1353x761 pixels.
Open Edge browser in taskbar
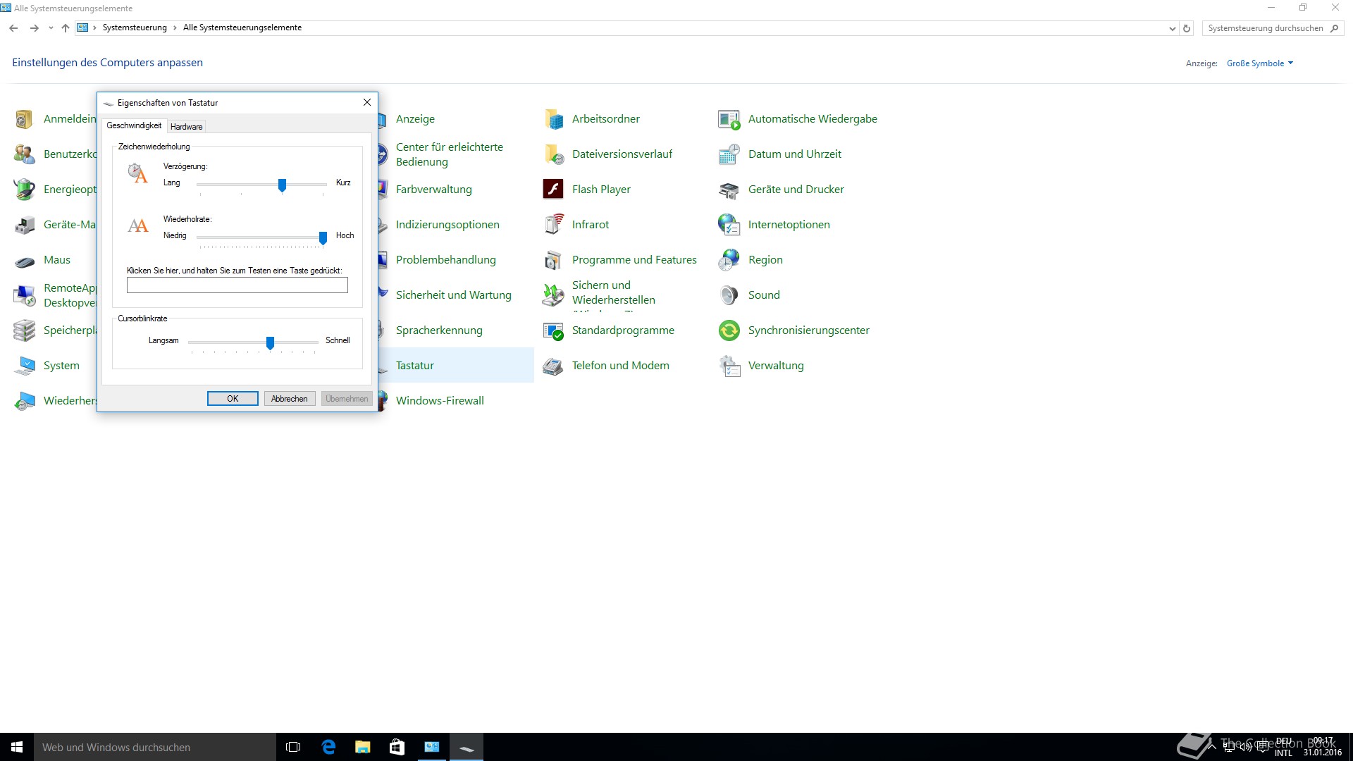(328, 747)
